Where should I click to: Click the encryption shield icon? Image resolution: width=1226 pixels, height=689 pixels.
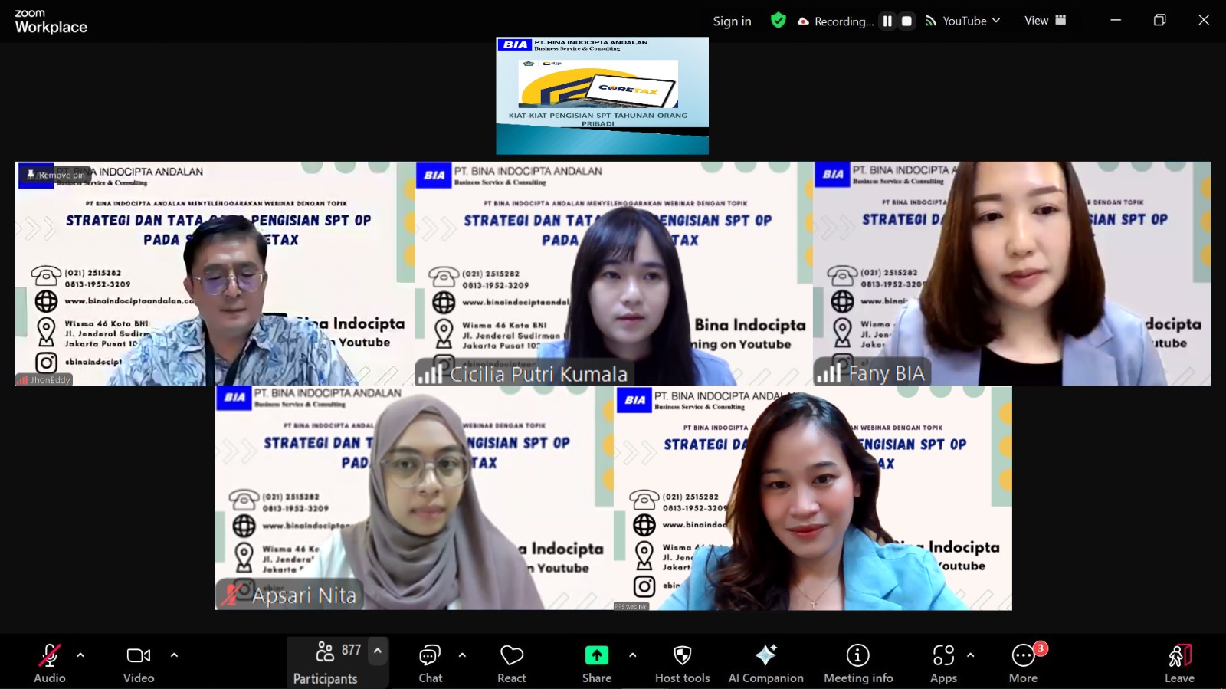(778, 21)
